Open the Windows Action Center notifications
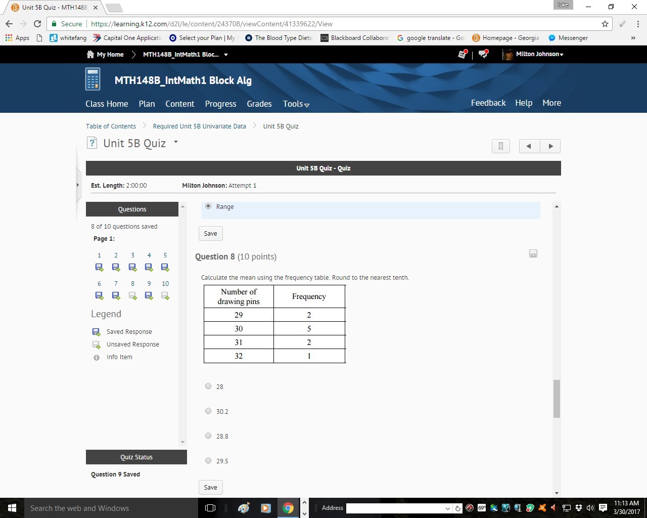The height and width of the screenshot is (518, 647). (x=603, y=508)
